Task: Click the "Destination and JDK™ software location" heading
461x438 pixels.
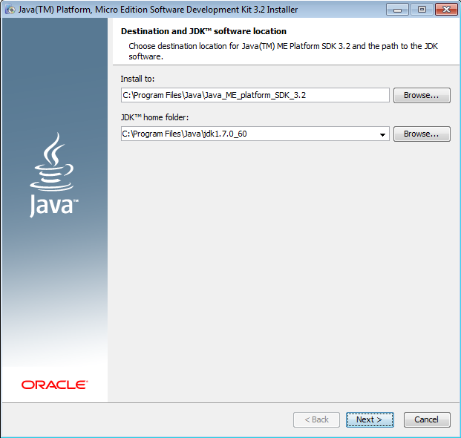Action: (203, 31)
